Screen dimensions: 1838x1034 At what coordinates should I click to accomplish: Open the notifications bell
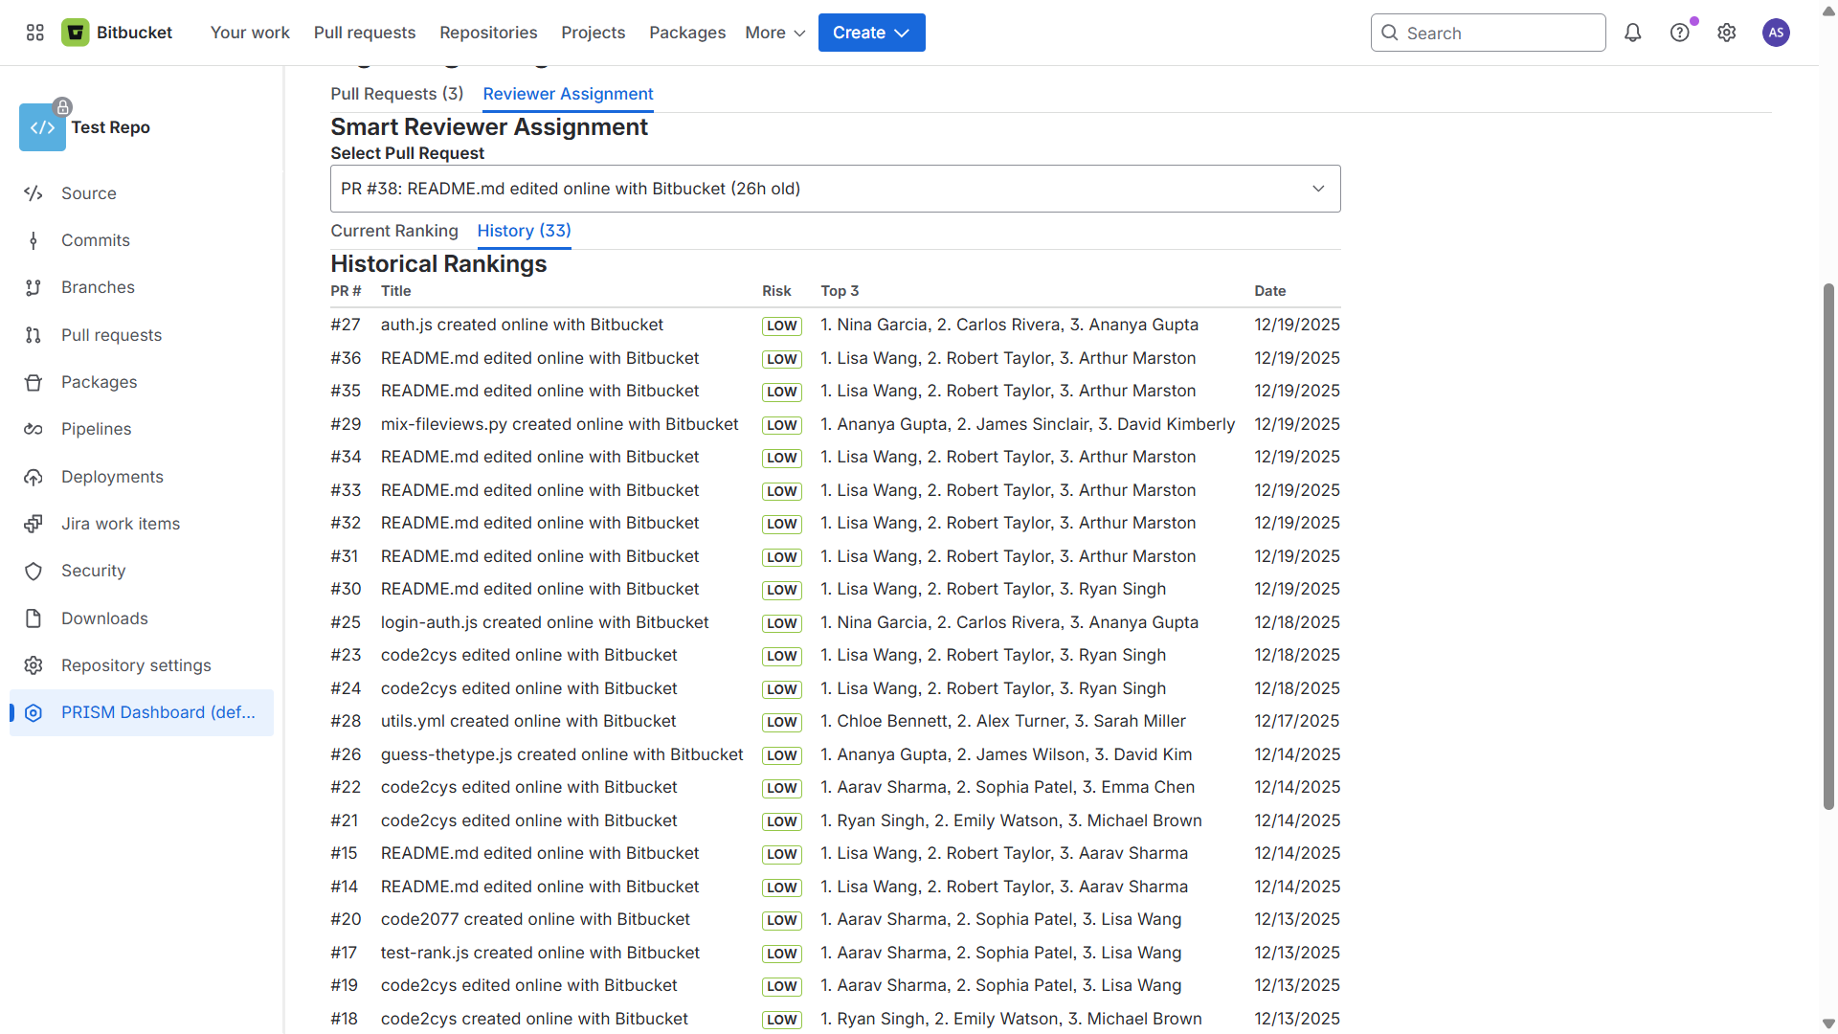(1633, 33)
